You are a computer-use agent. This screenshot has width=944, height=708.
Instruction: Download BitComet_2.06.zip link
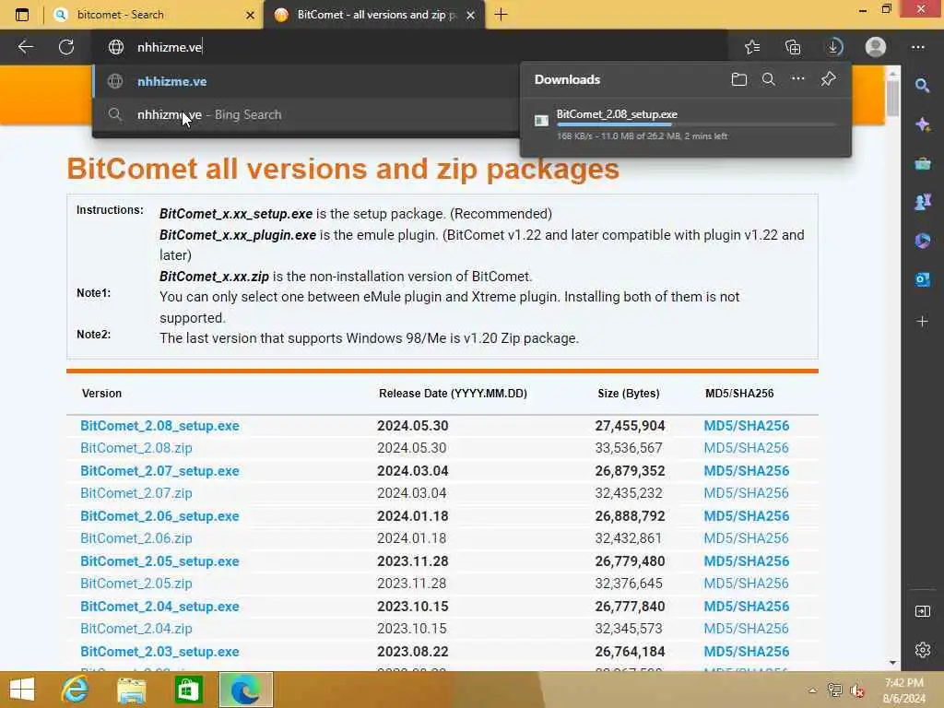pos(136,538)
